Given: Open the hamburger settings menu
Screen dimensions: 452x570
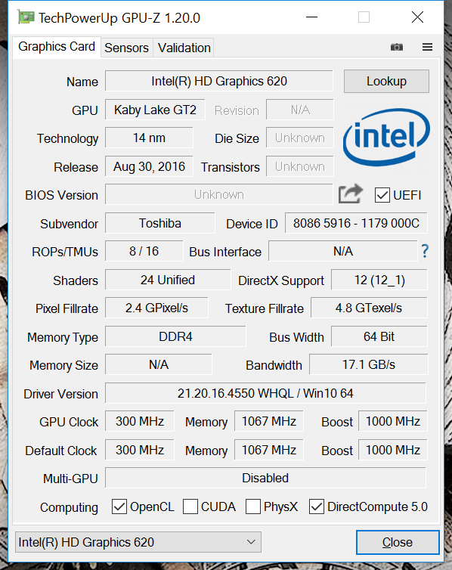Looking at the screenshot, I should (x=427, y=48).
